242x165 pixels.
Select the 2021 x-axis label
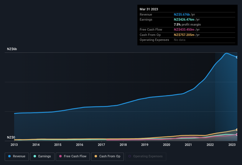tap(188, 145)
